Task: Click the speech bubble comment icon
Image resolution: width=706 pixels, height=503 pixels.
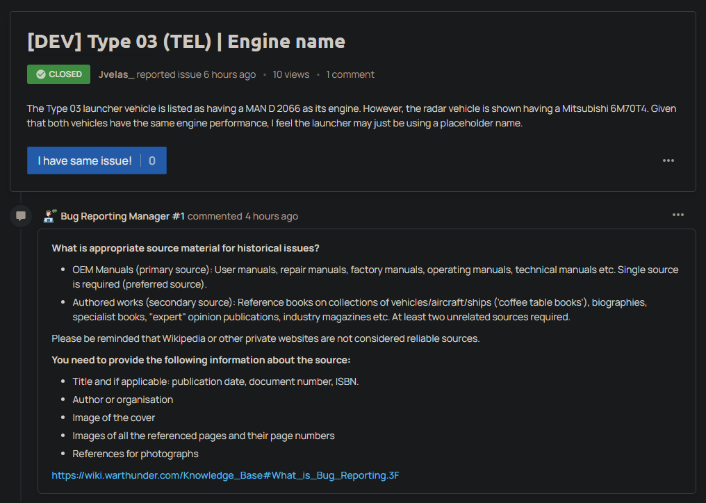Action: coord(21,216)
